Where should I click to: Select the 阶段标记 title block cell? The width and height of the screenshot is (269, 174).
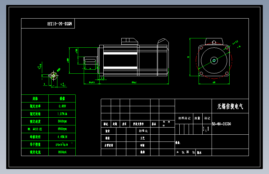coord(184,118)
